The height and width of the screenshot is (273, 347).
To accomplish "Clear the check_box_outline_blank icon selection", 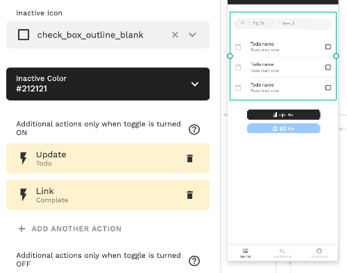I will [175, 35].
